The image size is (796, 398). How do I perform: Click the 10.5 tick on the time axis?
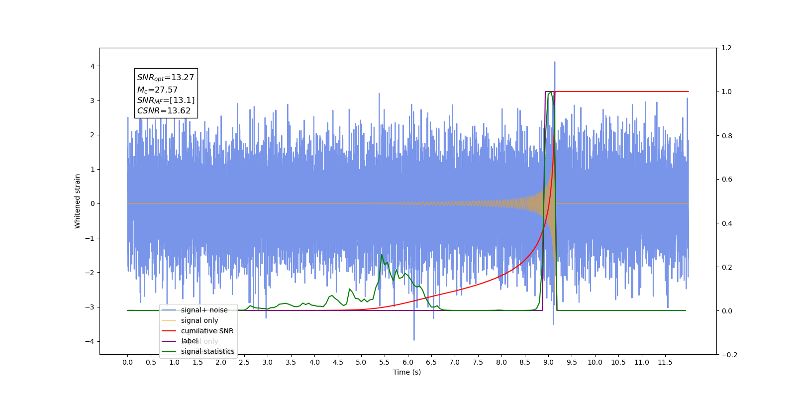618,362
